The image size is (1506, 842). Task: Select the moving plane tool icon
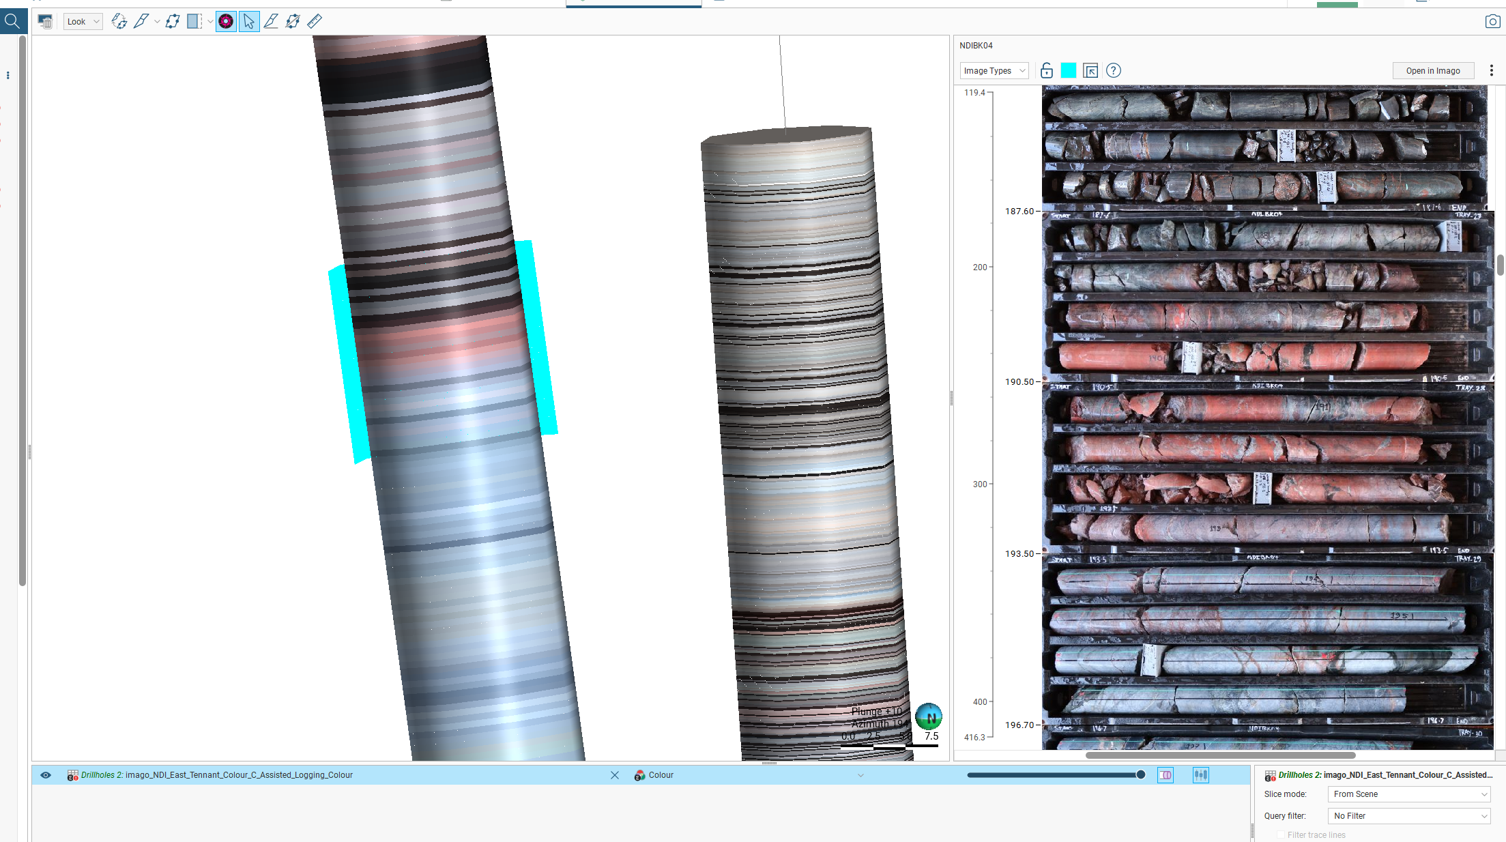(172, 22)
